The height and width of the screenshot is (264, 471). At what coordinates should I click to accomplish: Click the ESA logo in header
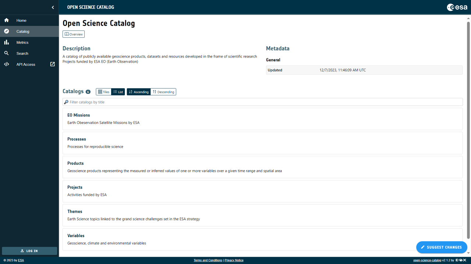[457, 7]
